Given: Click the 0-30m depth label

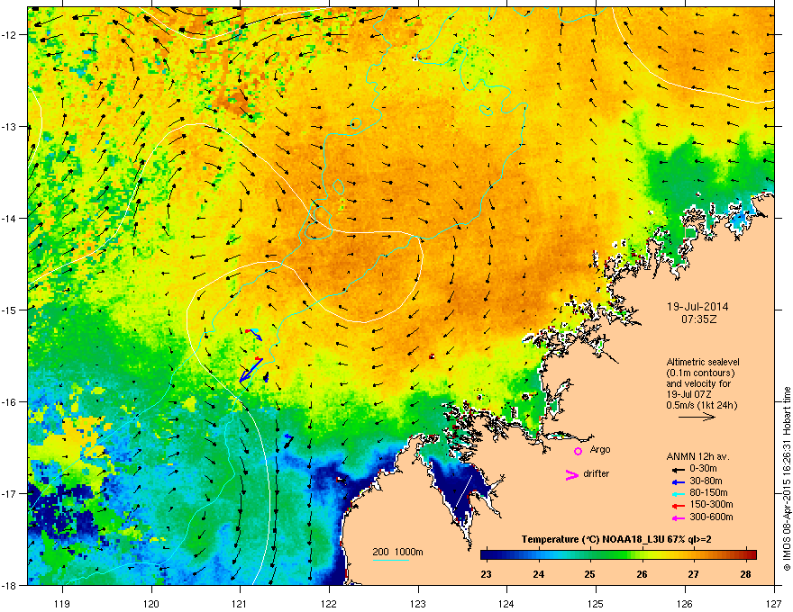Looking at the screenshot, I should (x=703, y=469).
